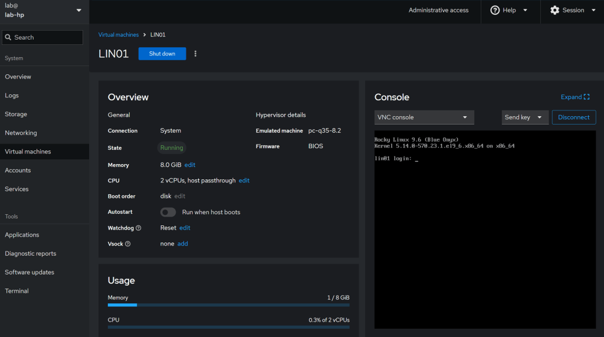Screen dimensions: 604x337
Task: Click the Memory usage progress bar
Action: coord(228,305)
